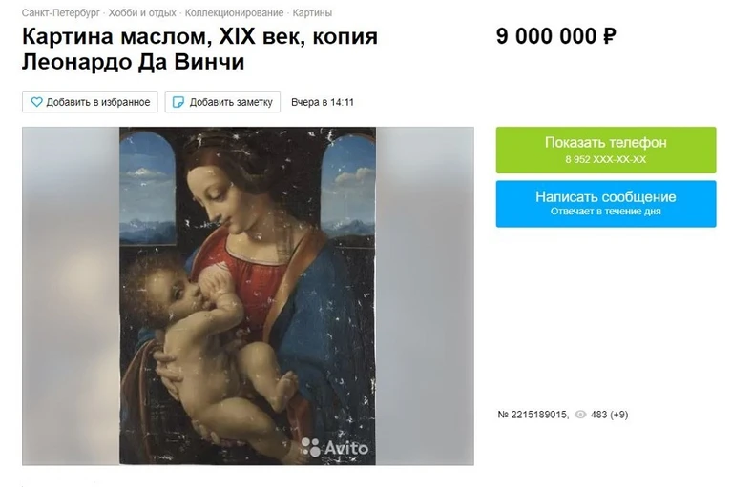Click the 483 (+9) views counter
This screenshot has width=732, height=487.
(609, 415)
